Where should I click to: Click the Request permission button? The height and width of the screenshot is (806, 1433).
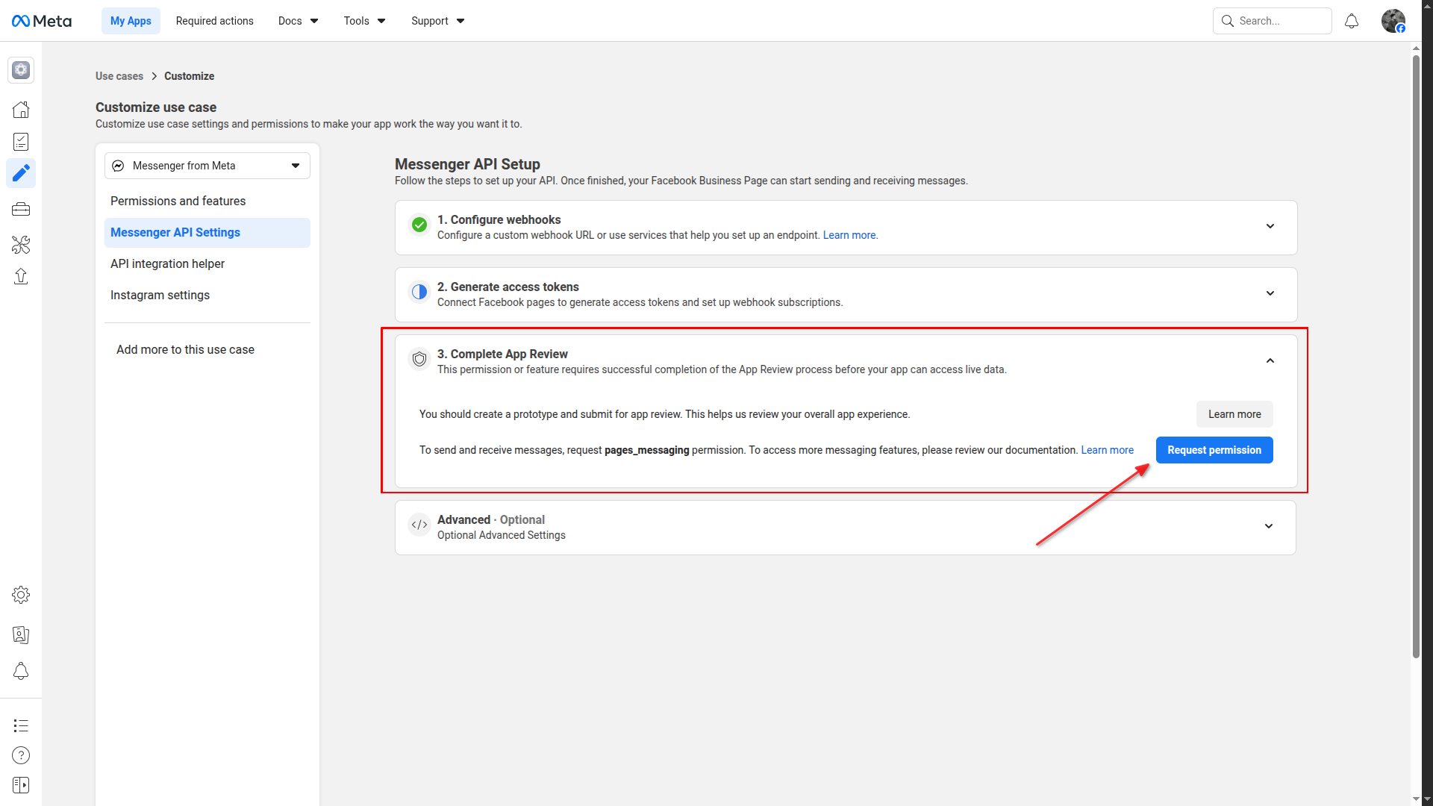[x=1214, y=450]
